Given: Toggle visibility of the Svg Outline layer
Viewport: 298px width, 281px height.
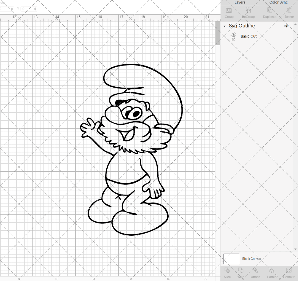Looking at the screenshot, I should tap(286, 26).
